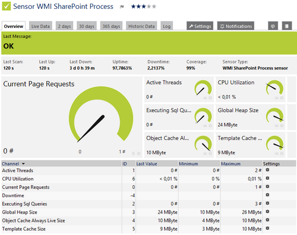
Task: Click pin icon on Object Cache gauge
Action: [x=205, y=154]
